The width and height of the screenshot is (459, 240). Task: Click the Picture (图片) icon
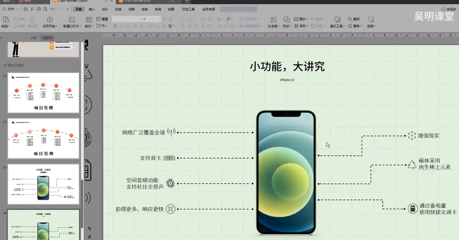tap(296, 19)
